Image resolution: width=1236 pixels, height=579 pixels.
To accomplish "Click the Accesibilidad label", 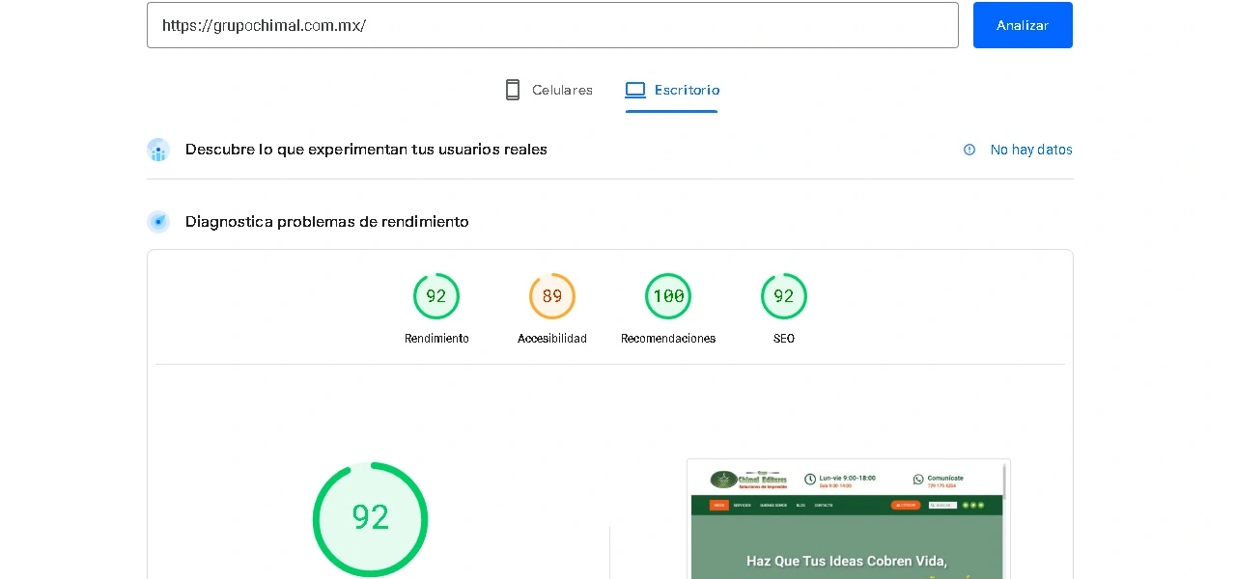I will (552, 339).
